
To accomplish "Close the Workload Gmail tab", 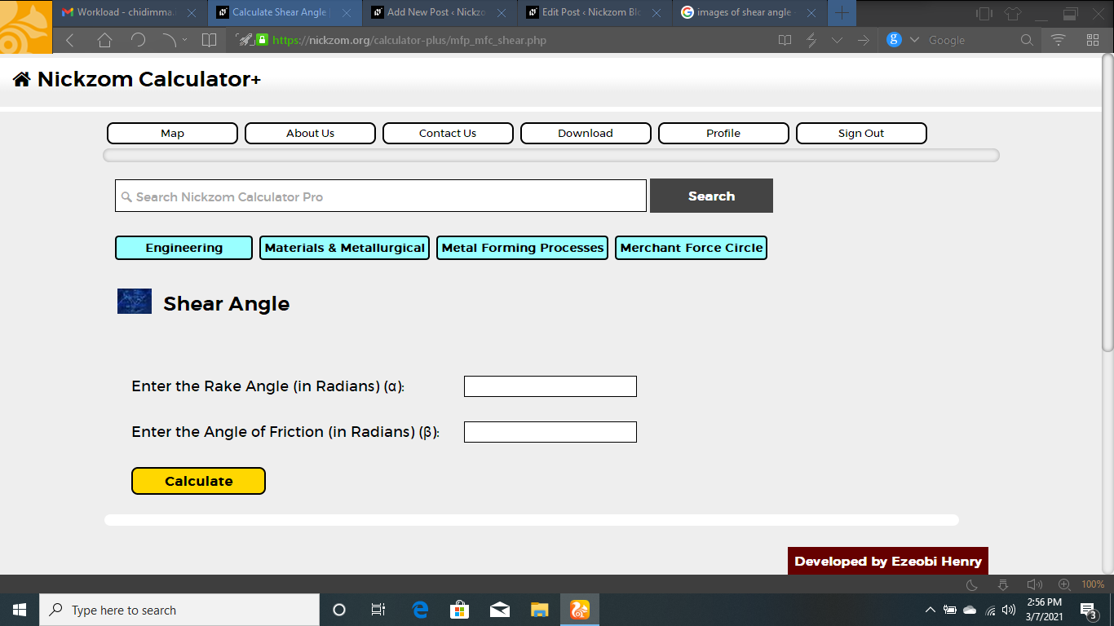I will click(192, 13).
